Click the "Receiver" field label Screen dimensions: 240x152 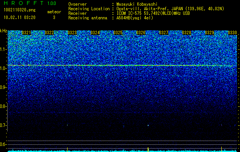coord(77,13)
